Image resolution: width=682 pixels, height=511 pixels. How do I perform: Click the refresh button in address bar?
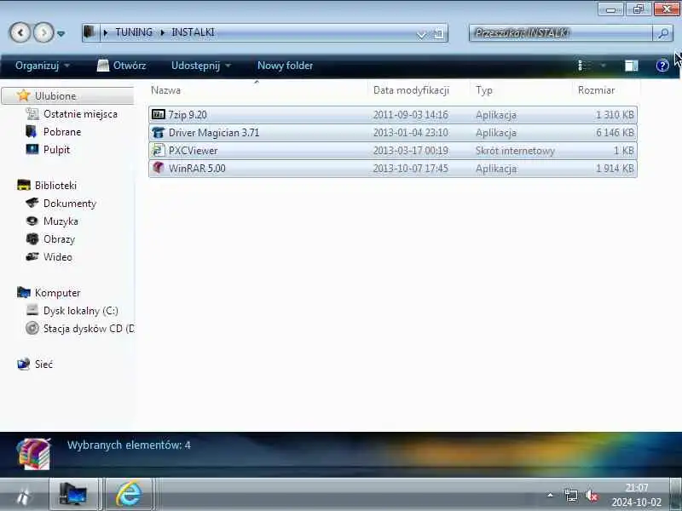[439, 33]
